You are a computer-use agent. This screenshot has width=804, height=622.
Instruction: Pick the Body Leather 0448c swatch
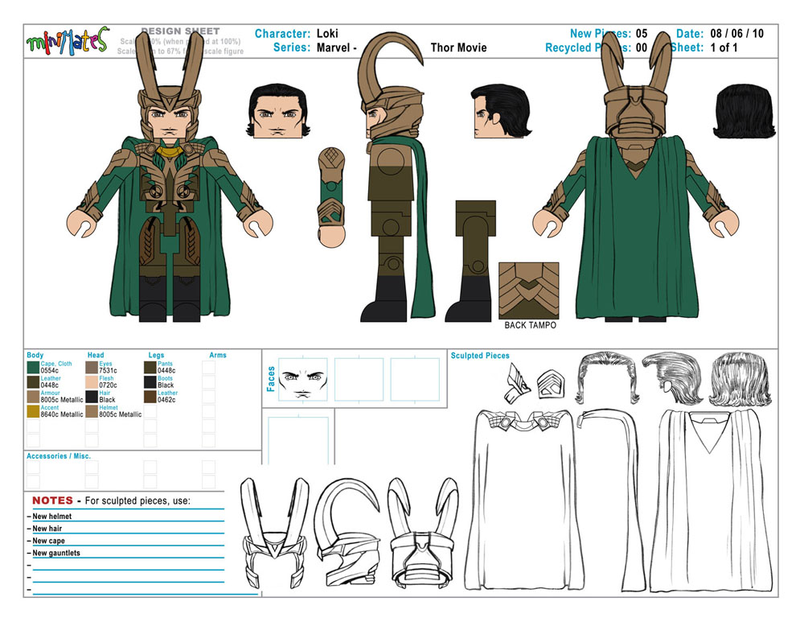33,382
